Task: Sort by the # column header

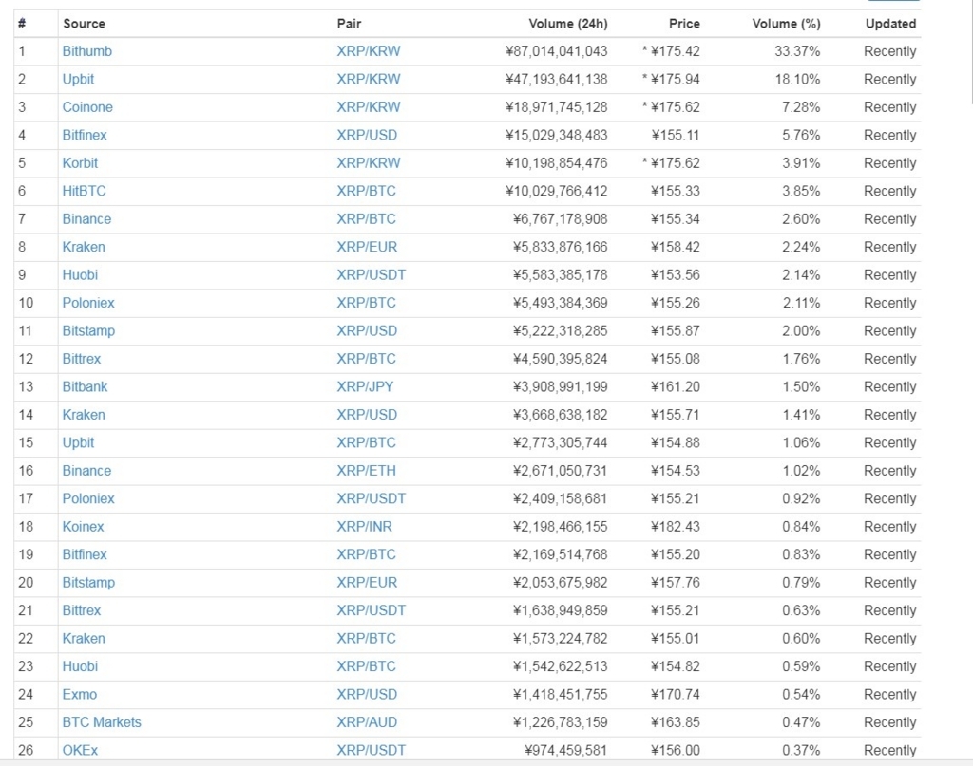Action: 23,24
